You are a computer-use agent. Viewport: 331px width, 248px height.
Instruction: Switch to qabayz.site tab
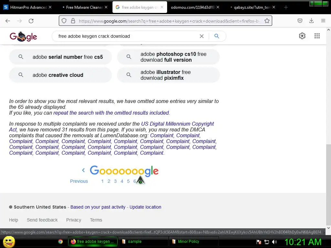click(251, 7)
